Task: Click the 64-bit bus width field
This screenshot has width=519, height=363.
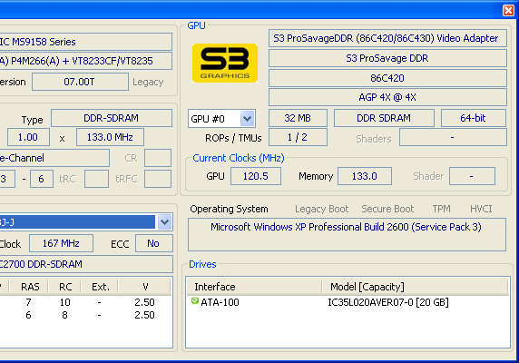Action: 474,118
